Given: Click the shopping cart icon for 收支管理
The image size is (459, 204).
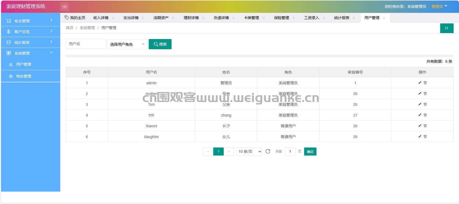Looking at the screenshot, I should pyautogui.click(x=9, y=21).
